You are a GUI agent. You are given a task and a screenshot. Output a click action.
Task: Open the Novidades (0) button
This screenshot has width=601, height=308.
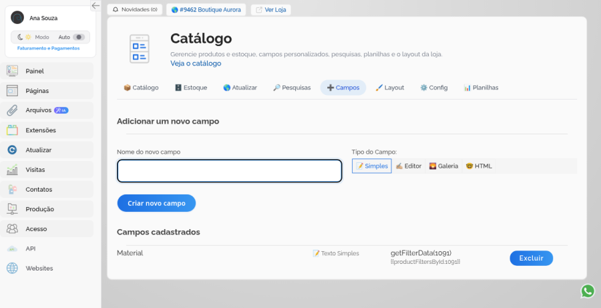point(134,9)
